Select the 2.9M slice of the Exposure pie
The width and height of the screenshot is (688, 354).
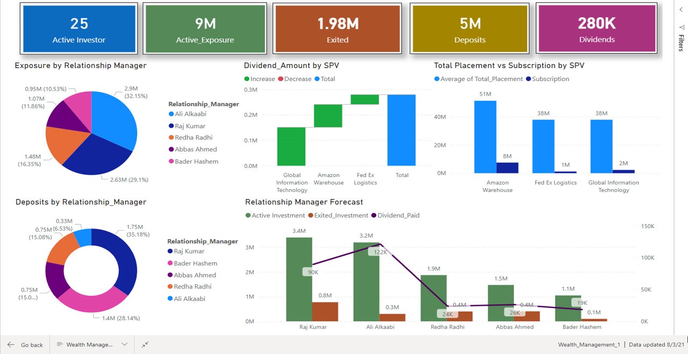coord(116,118)
